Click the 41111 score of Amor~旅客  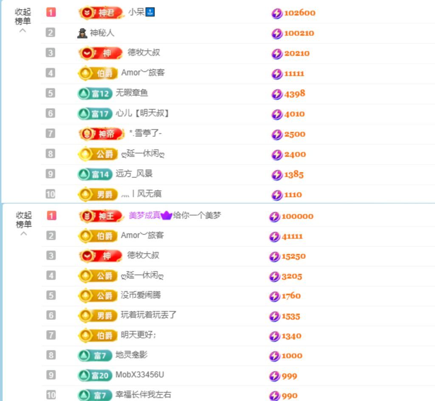(292, 236)
